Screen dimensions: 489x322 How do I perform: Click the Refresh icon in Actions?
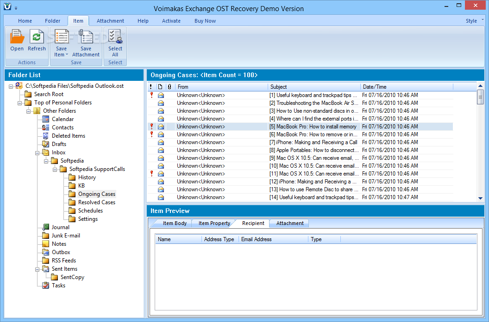click(x=37, y=36)
